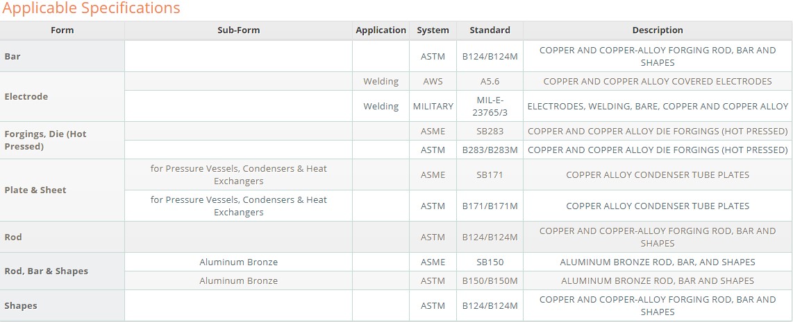Select the SB171 standard entry
Viewport: 793px width, 322px height.
tap(490, 175)
